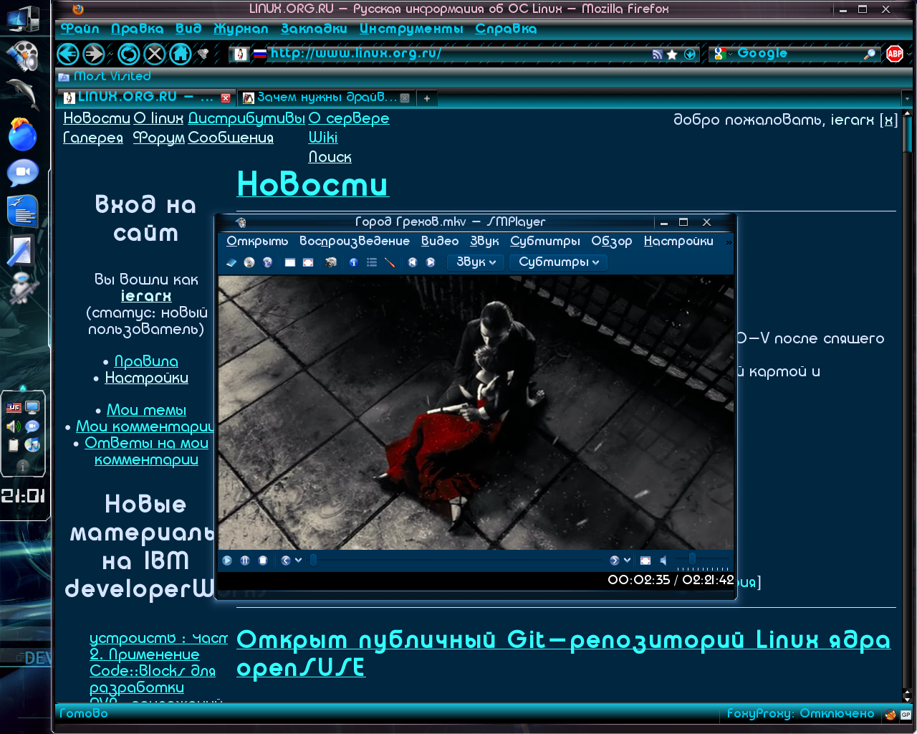Click the Firefox Back arrow button

(x=68, y=54)
